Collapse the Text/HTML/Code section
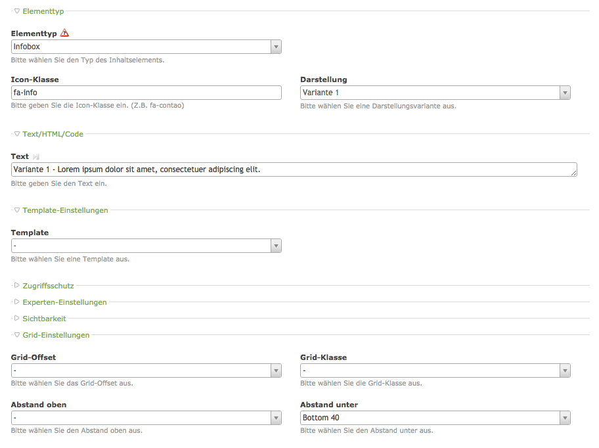Screen dimensions: 599x448 (x=53, y=134)
